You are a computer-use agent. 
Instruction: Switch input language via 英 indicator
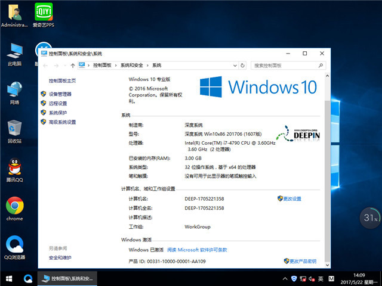pos(321,279)
